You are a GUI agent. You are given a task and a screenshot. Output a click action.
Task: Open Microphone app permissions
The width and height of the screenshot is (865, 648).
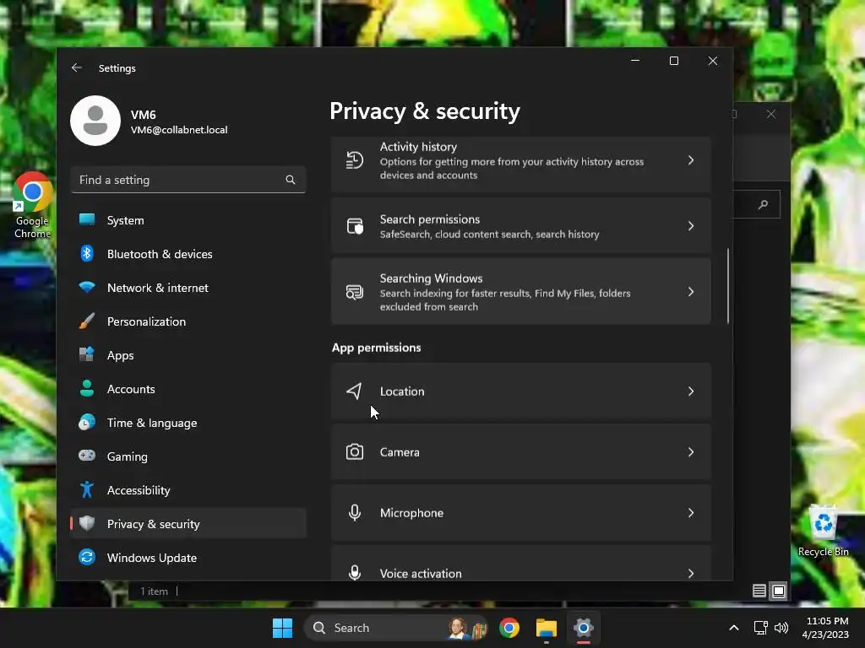pos(520,513)
